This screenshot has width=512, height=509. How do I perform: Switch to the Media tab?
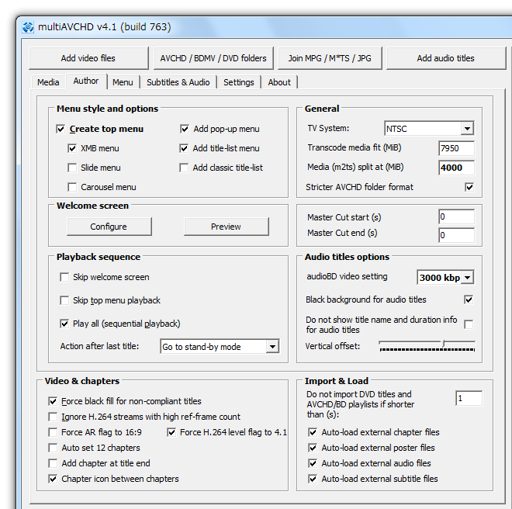pyautogui.click(x=48, y=82)
